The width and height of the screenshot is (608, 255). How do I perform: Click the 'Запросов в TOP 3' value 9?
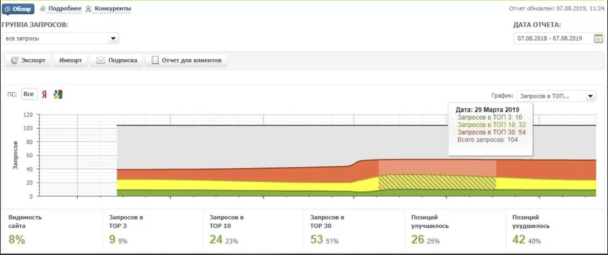click(112, 240)
